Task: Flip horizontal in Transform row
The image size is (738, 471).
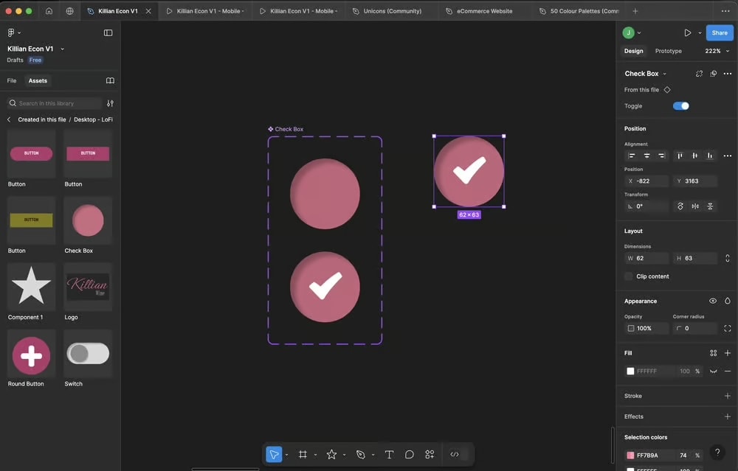Action: [x=695, y=206]
